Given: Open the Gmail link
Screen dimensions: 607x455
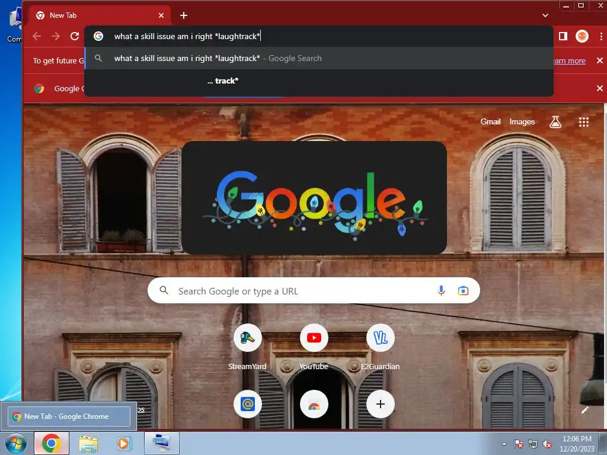Looking at the screenshot, I should coord(490,122).
